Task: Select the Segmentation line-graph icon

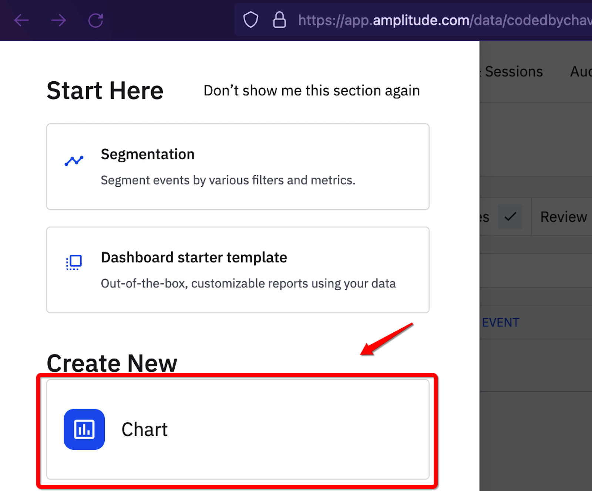Action: tap(74, 160)
